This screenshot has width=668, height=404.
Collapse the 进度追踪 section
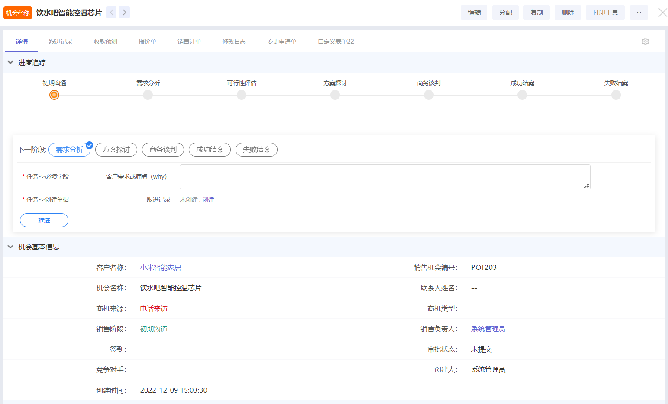tap(10, 63)
